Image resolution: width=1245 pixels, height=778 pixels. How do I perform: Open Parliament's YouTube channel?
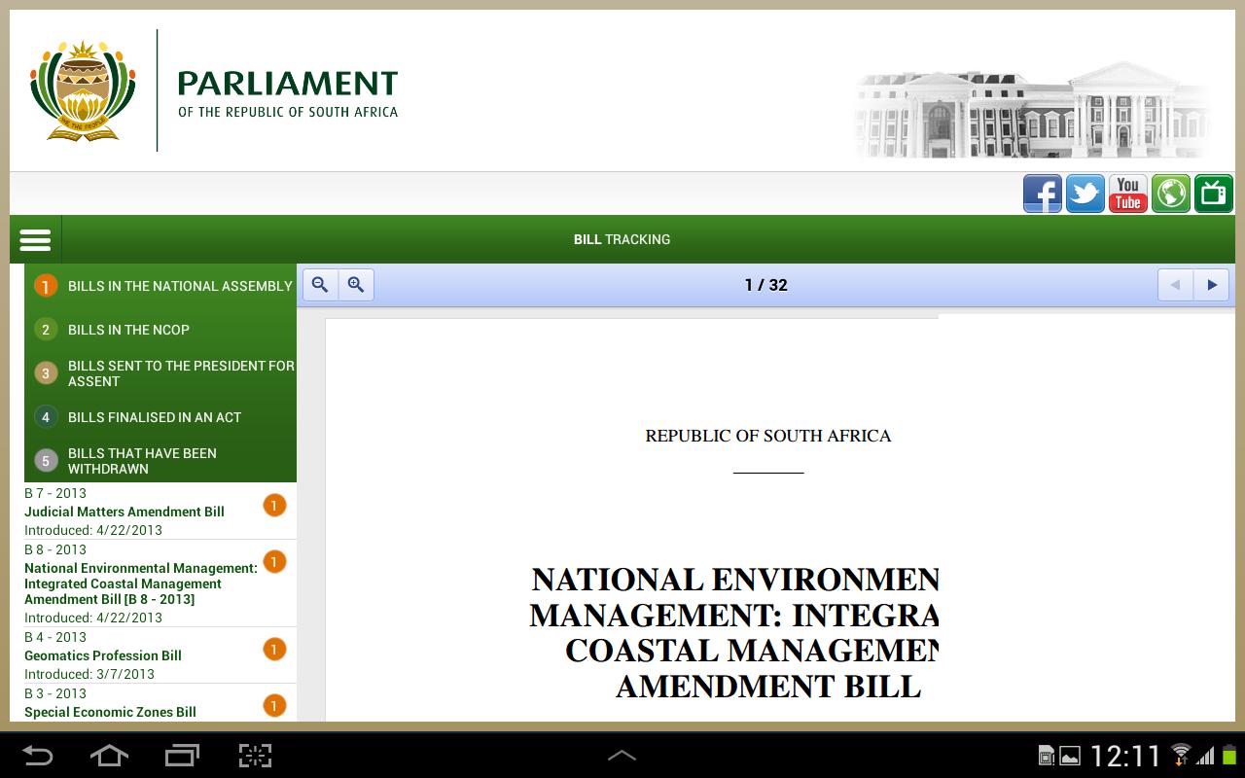coord(1127,194)
